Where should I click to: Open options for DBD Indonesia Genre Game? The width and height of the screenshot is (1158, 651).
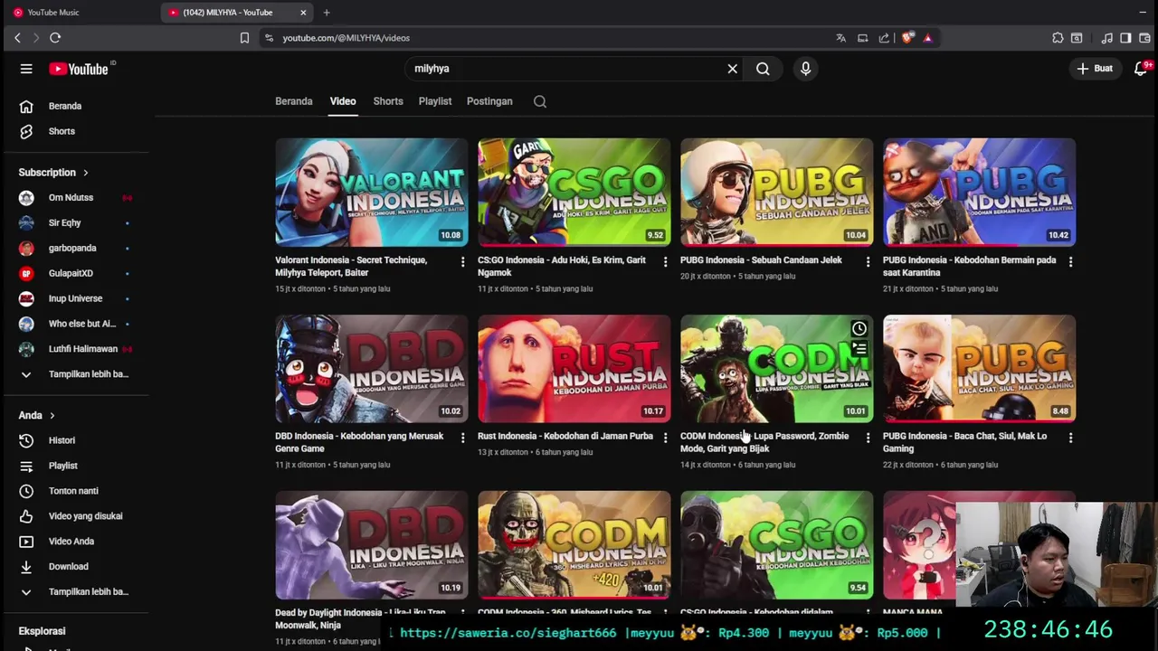point(462,438)
